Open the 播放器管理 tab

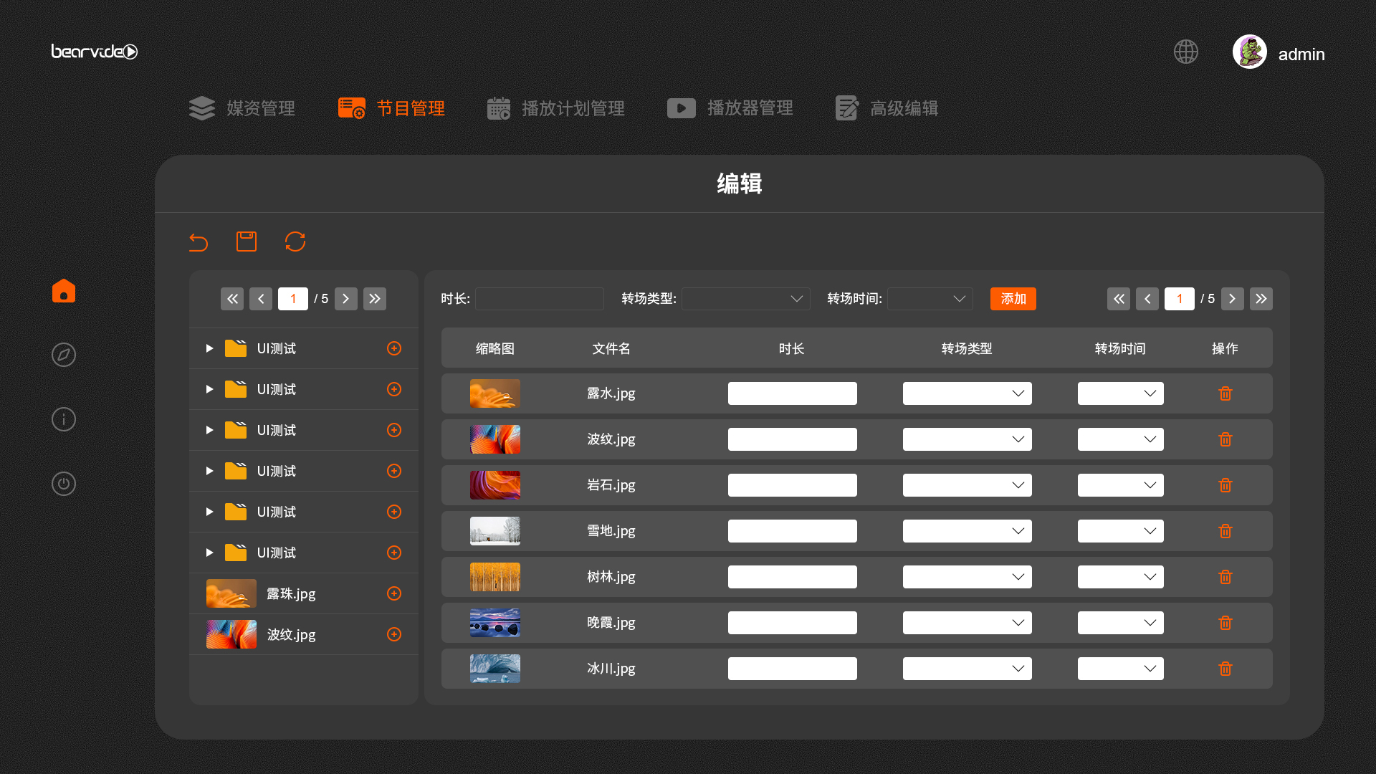coord(730,108)
